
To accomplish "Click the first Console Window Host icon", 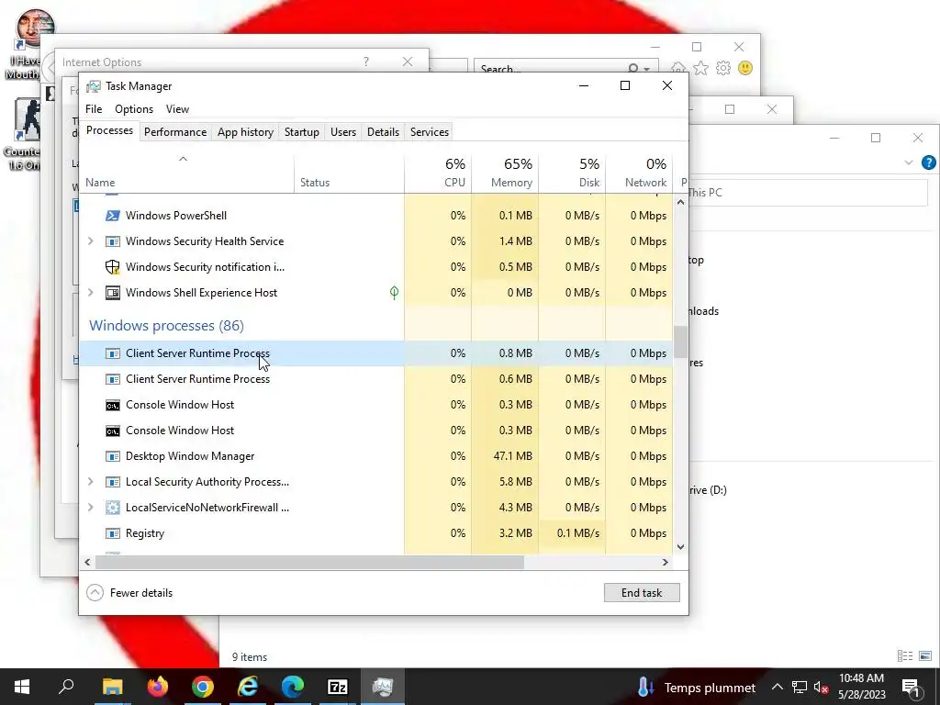I will [112, 405].
